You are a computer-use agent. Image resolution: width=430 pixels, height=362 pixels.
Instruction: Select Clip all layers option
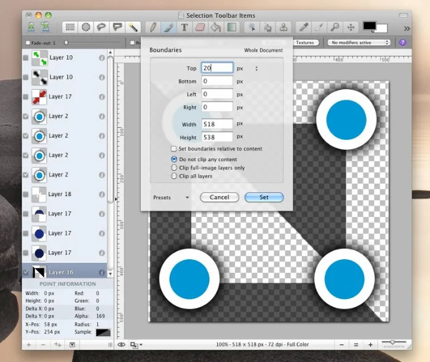(174, 176)
